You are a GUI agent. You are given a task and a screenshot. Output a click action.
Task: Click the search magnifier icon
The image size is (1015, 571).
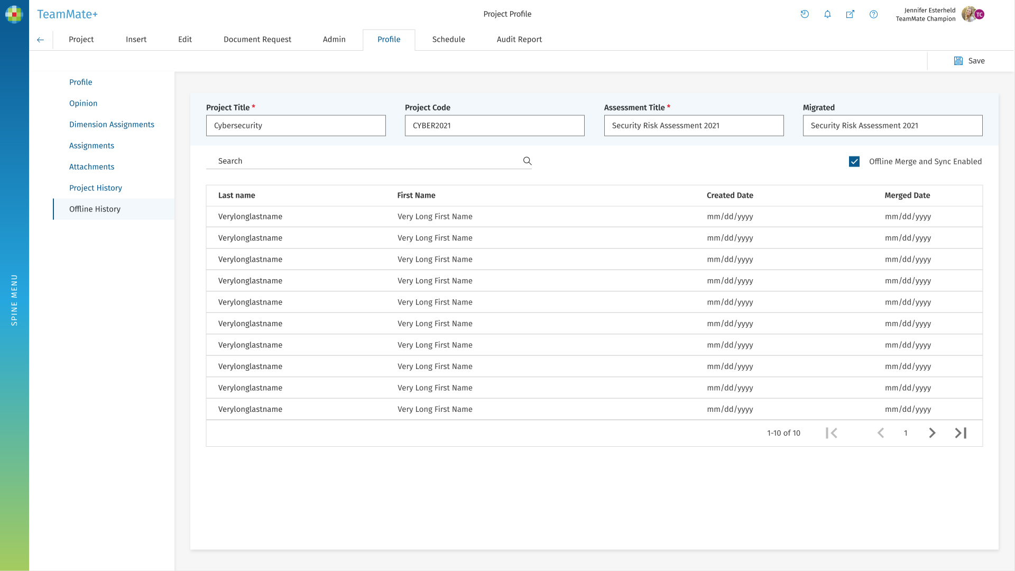tap(527, 161)
